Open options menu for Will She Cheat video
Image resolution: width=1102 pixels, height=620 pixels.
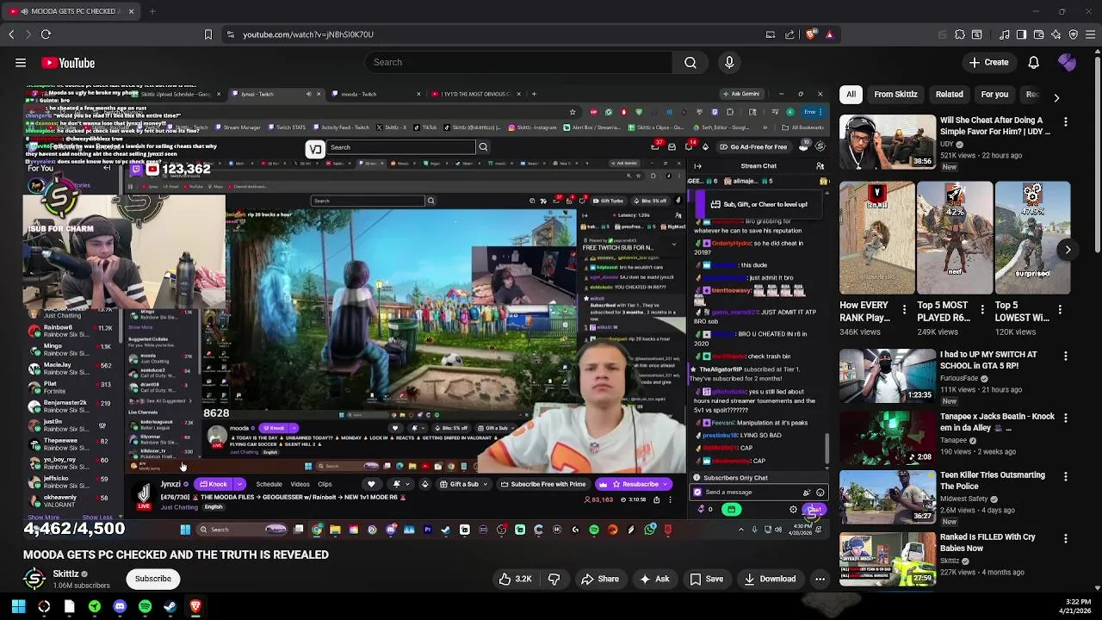(1066, 122)
